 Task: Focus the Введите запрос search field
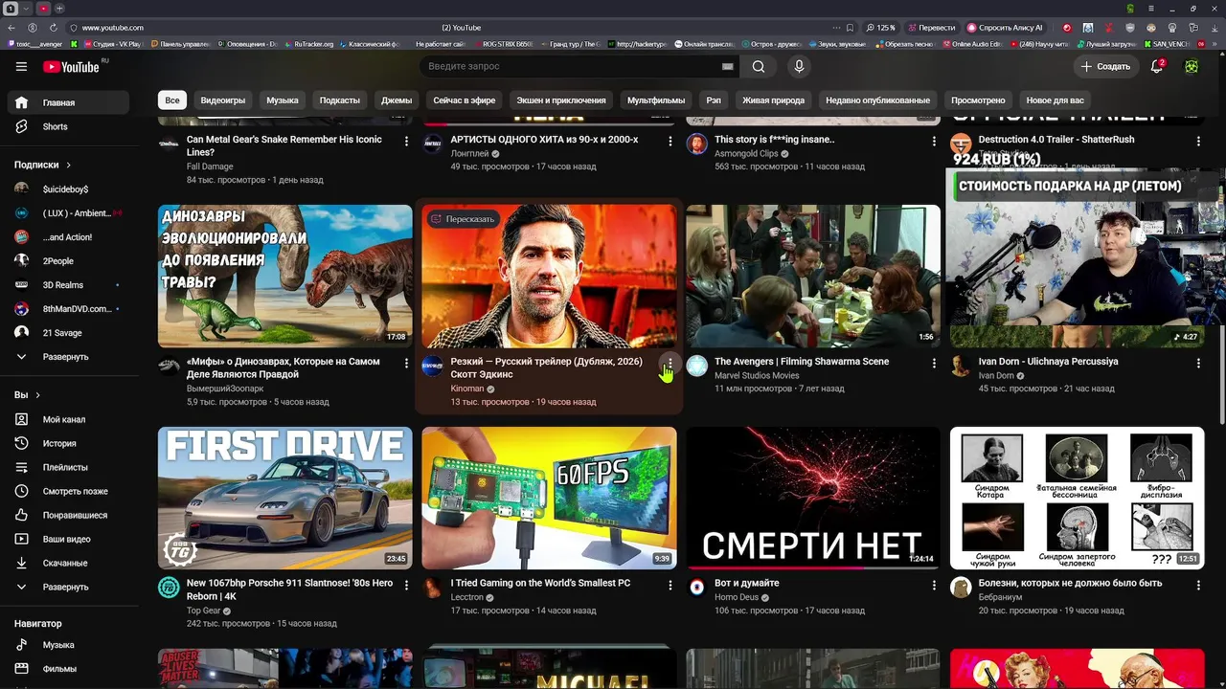(571, 66)
